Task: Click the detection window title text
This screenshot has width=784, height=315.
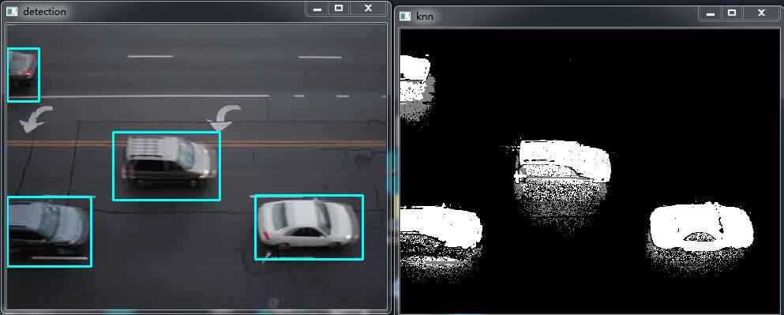Action: tap(44, 11)
